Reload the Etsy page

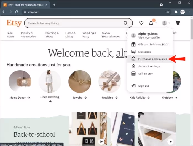17,12
